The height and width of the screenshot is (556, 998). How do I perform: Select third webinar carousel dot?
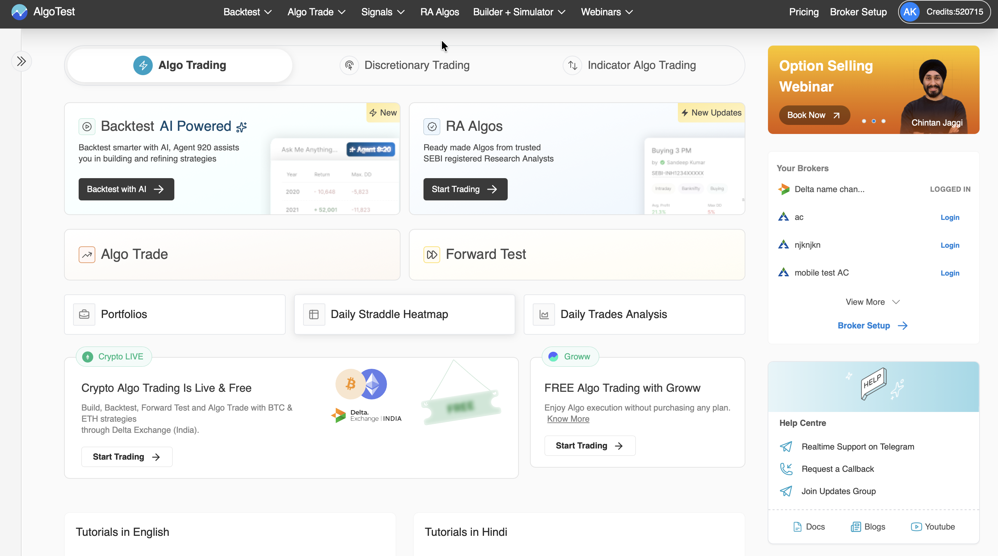[x=883, y=121]
